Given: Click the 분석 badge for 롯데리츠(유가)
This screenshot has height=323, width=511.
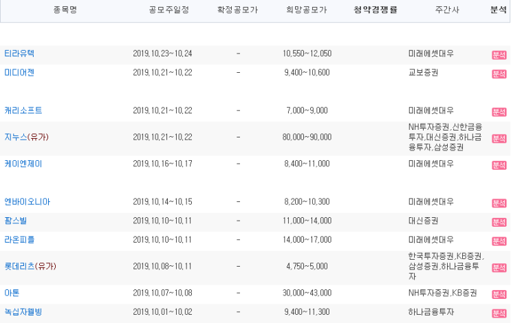Looking at the screenshot, I should 499,267.
